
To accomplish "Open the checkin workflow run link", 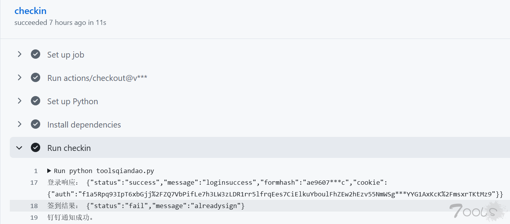I will (x=30, y=10).
